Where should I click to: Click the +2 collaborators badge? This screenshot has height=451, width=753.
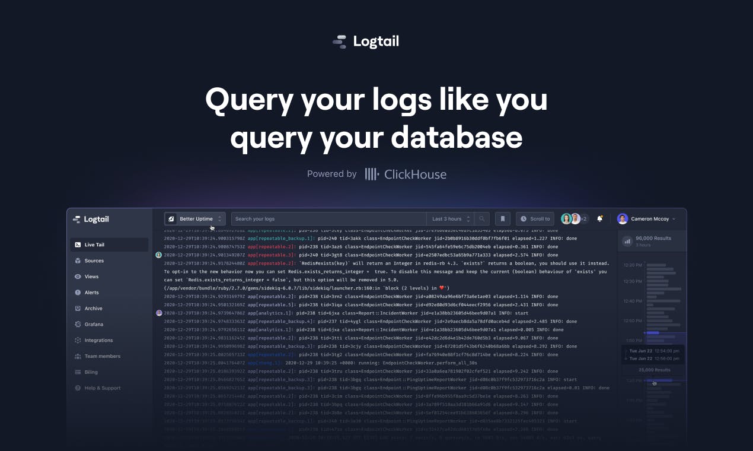coord(584,219)
